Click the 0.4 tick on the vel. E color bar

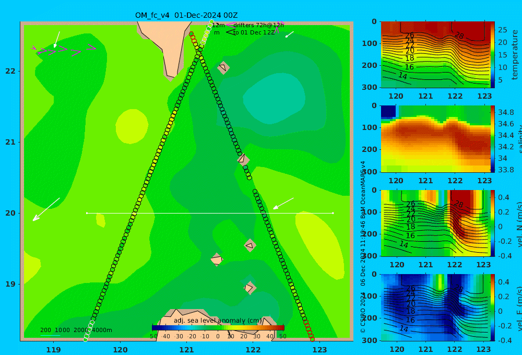pos(503,282)
